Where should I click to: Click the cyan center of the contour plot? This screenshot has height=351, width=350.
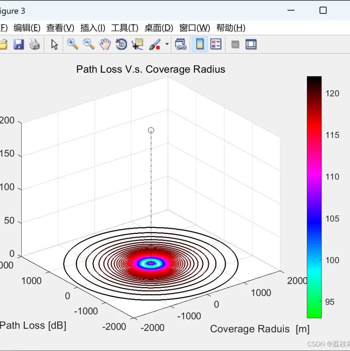point(151,264)
